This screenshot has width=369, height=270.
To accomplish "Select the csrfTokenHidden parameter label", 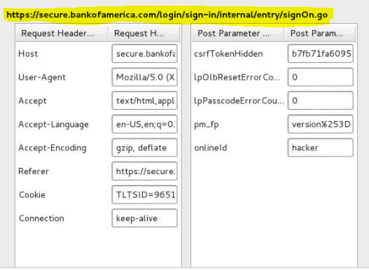I will click(x=228, y=54).
